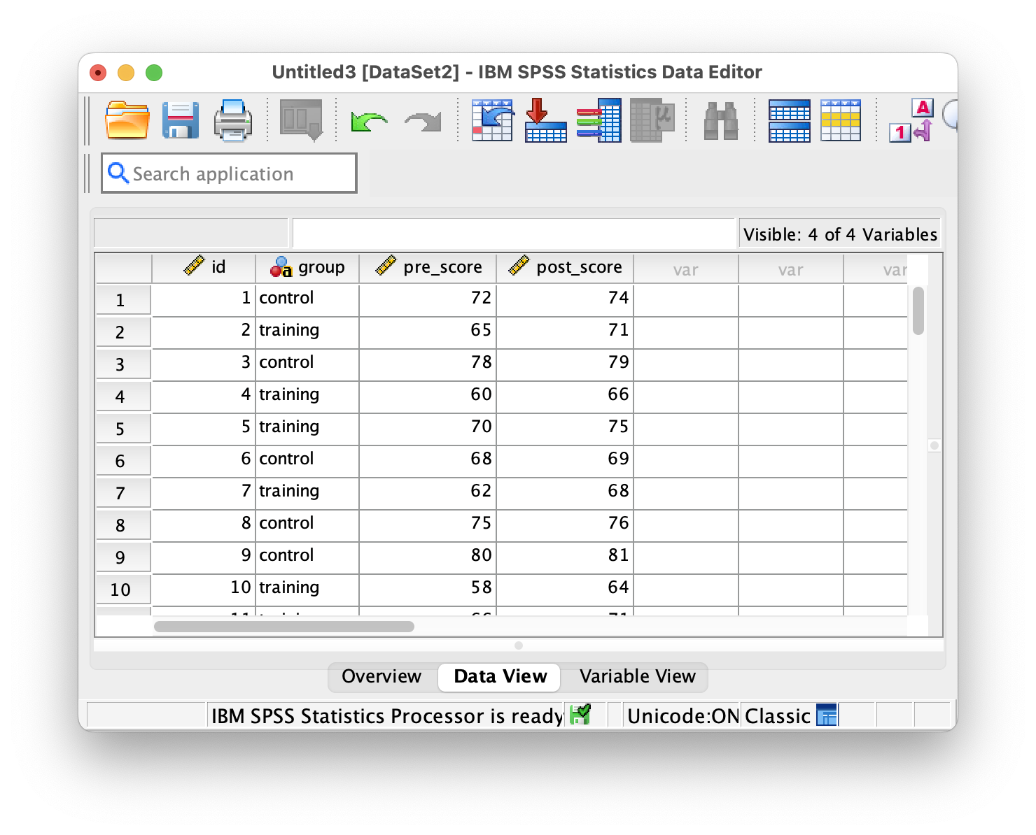Click the vertical scrollbar thumb of data grid
This screenshot has height=835, width=1036.
[x=918, y=311]
